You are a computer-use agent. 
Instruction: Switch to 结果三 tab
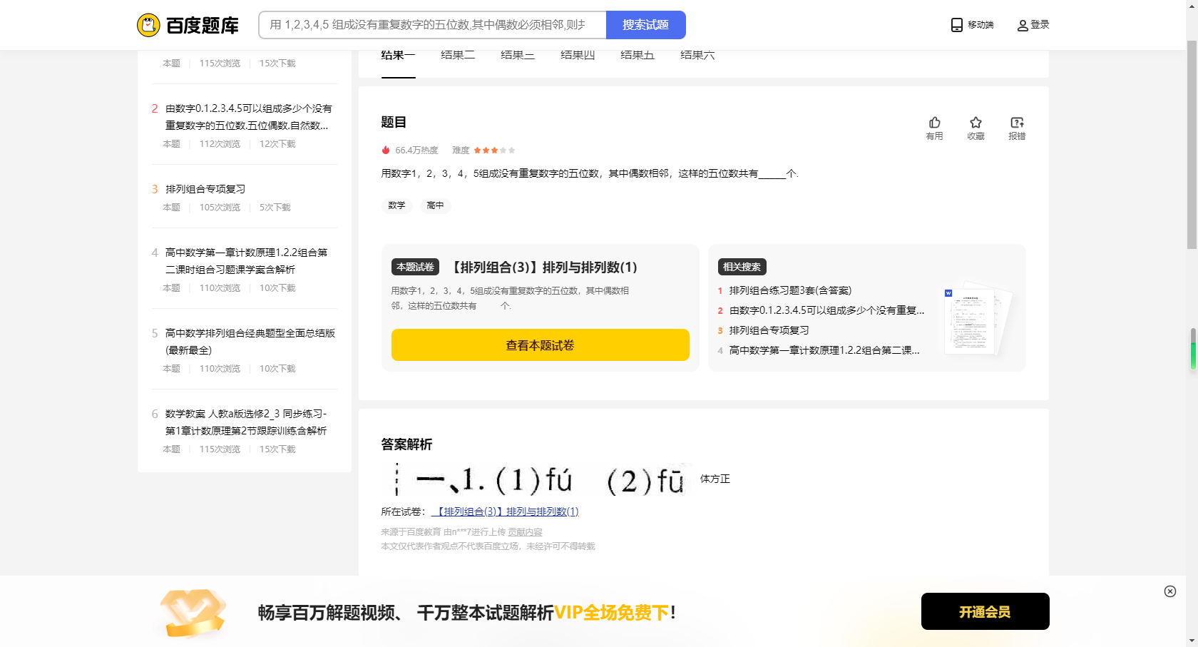[518, 56]
